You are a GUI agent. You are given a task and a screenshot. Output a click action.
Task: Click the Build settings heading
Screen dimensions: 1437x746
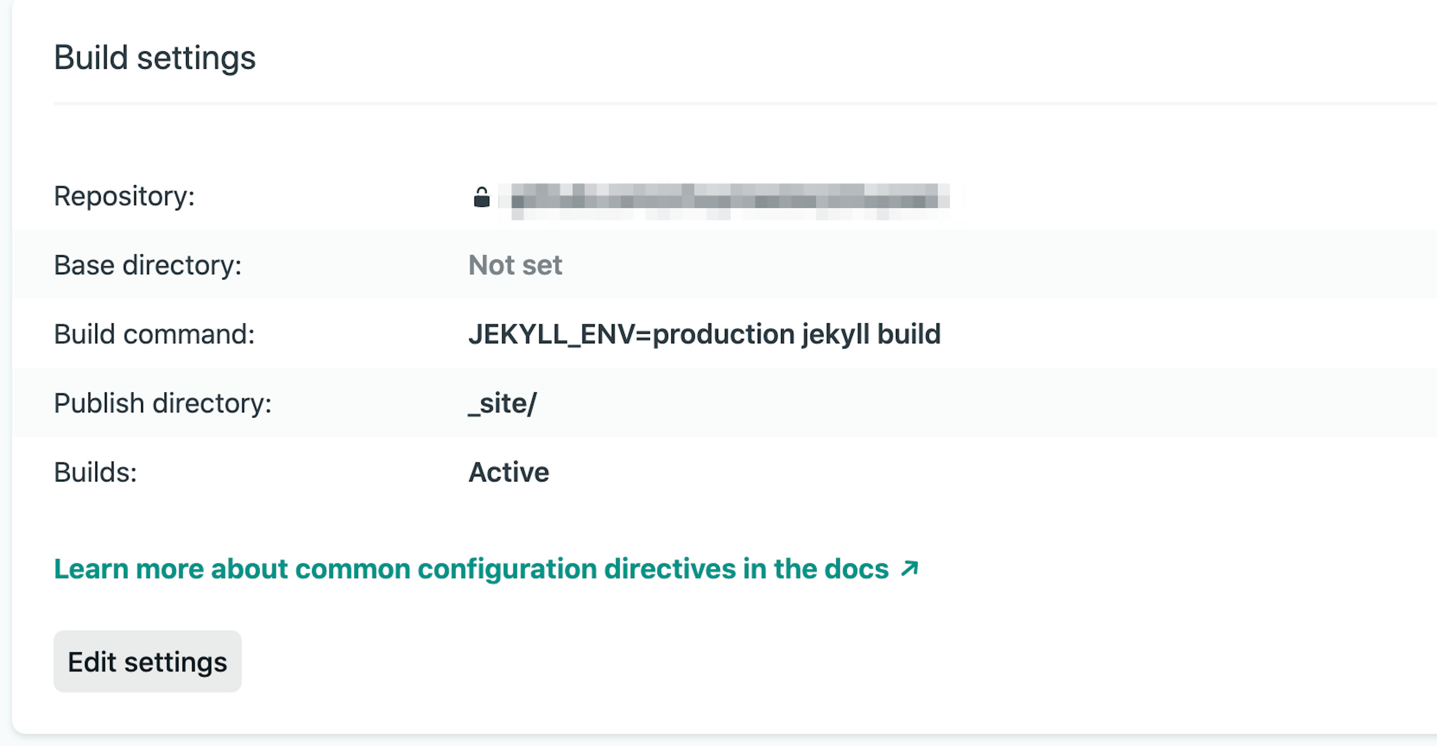(155, 58)
